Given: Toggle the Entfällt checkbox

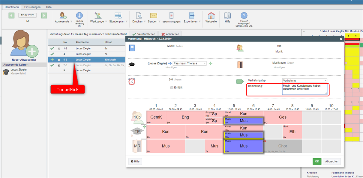Looking at the screenshot, I should click(x=172, y=88).
